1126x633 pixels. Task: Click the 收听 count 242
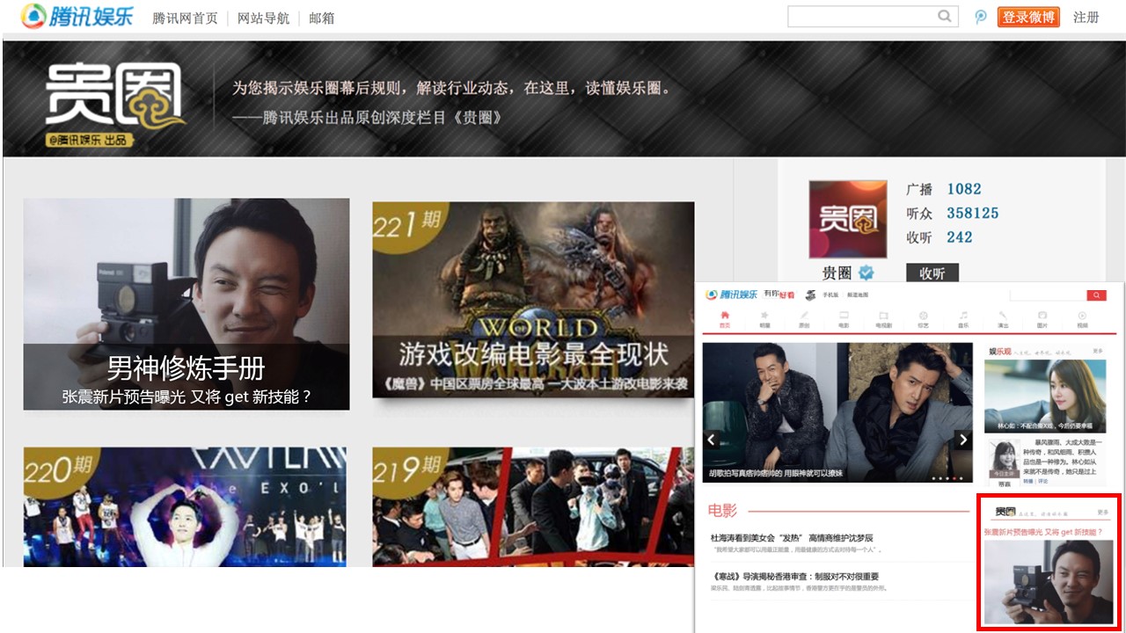(x=960, y=237)
